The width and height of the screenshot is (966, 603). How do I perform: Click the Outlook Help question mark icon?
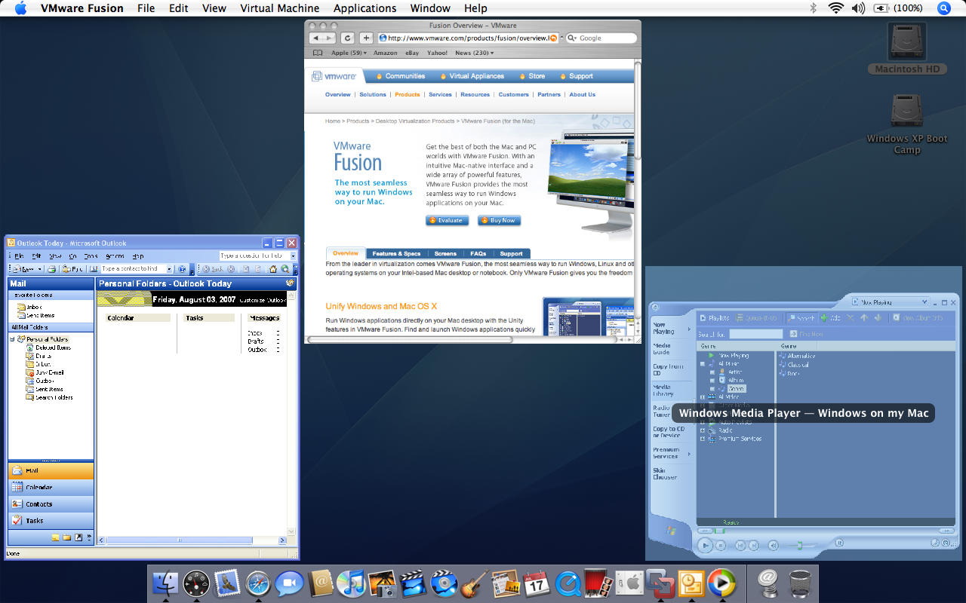pos(182,269)
